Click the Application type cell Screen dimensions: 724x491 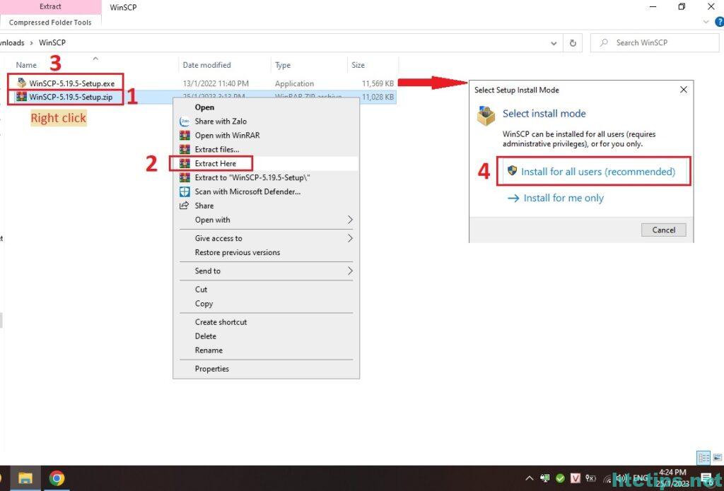pyautogui.click(x=294, y=83)
